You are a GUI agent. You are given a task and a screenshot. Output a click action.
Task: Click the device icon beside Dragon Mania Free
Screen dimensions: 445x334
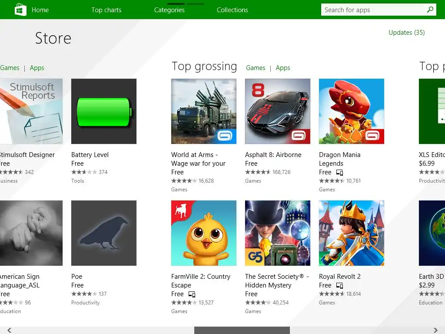[x=340, y=172]
